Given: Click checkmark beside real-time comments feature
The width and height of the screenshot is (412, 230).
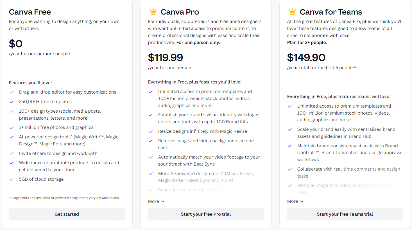Looking at the screenshot, I should (x=290, y=169).
